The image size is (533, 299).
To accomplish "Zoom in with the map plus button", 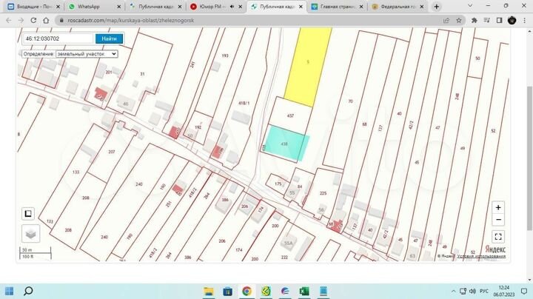I will [x=498, y=208].
